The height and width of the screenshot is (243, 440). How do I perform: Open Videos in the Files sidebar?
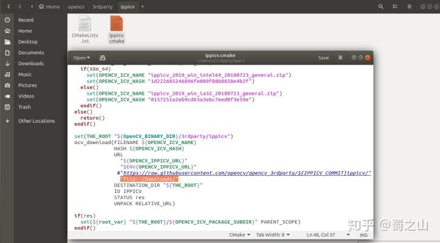coord(26,96)
